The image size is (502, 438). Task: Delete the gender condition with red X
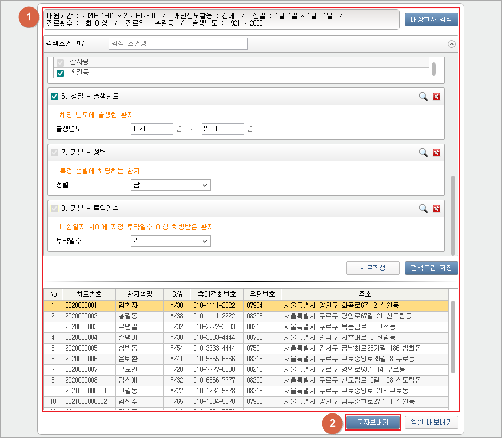pos(436,153)
